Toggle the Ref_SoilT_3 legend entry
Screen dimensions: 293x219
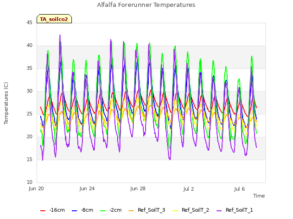pos(147,210)
